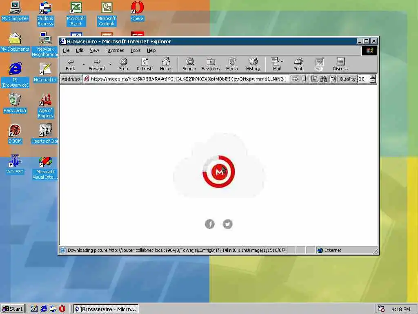The height and width of the screenshot is (314, 418).
Task: Click the clipboard icon near Quality
Action: 332,79
